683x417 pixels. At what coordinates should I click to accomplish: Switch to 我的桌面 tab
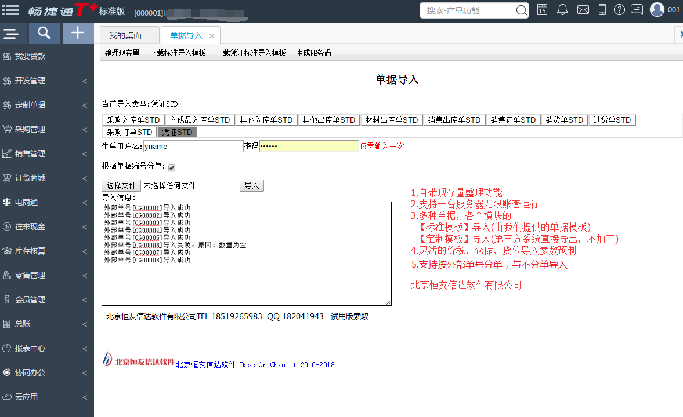click(x=129, y=35)
